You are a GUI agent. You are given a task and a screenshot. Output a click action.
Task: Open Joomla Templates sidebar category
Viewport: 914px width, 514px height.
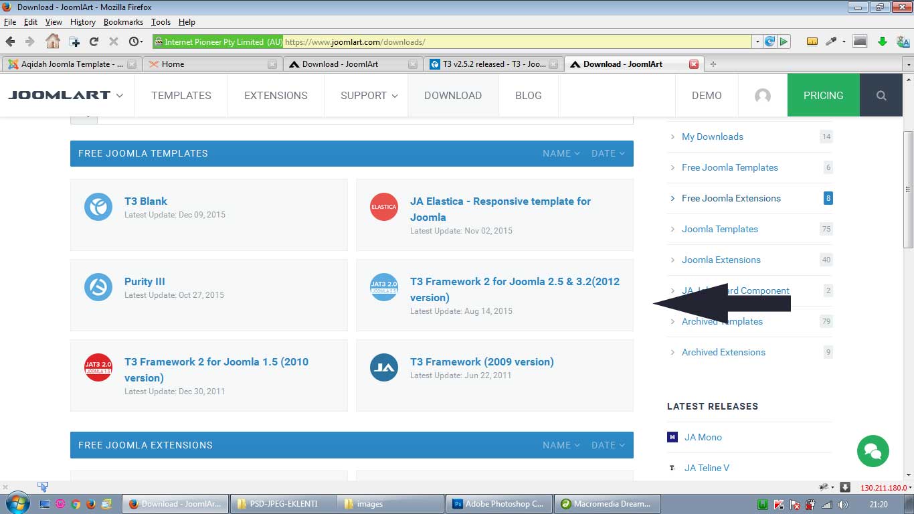pos(720,229)
